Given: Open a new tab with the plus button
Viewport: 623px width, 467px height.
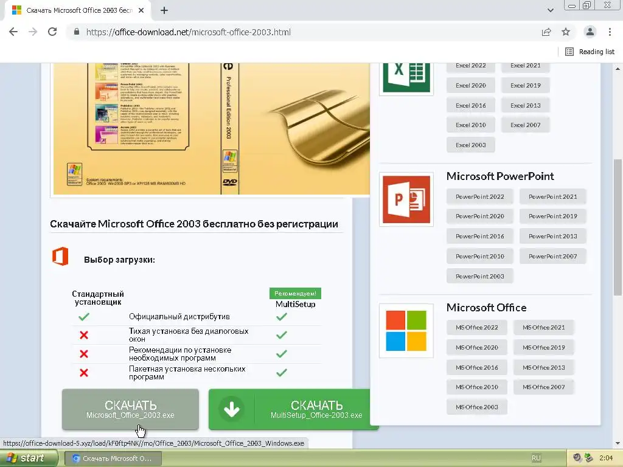Looking at the screenshot, I should (164, 10).
